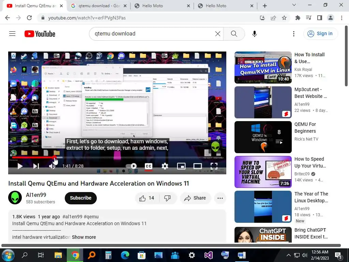Open Chrome media controls
Viewport: 349px width, 262px height.
308,18
